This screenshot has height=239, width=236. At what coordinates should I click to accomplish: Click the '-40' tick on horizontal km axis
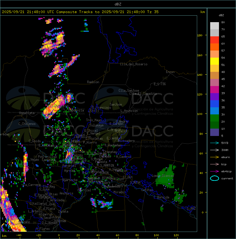point(19,235)
